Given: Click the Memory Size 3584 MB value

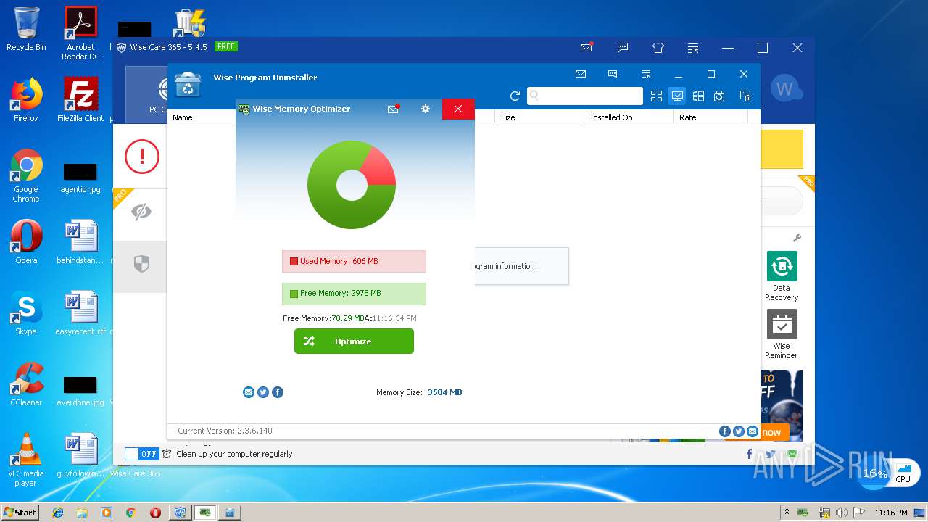Looking at the screenshot, I should (444, 392).
